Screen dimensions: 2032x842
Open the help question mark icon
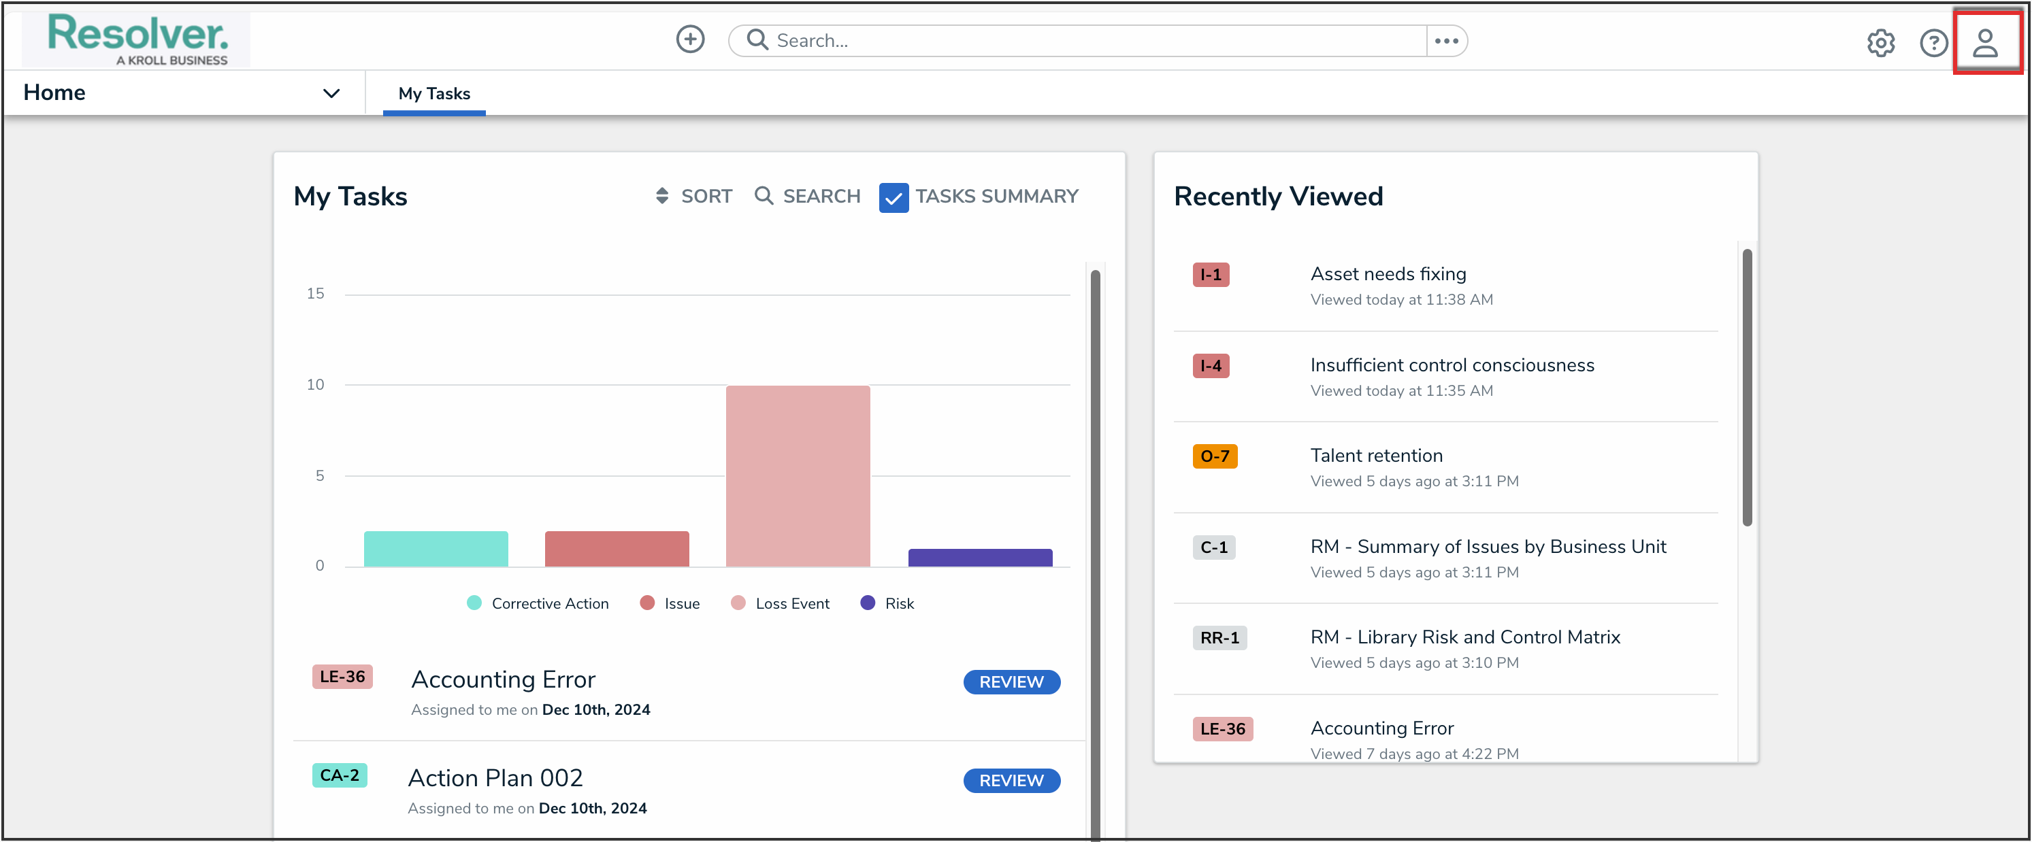[x=1933, y=43]
